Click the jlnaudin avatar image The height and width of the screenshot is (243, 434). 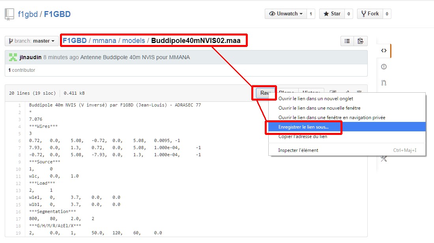(13, 57)
